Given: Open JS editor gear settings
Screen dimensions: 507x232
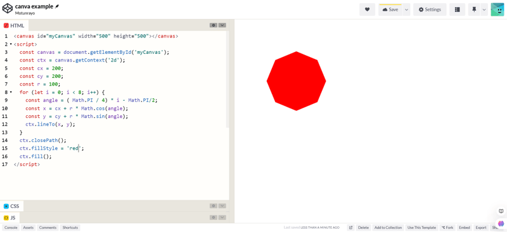Looking at the screenshot, I should coord(214,217).
